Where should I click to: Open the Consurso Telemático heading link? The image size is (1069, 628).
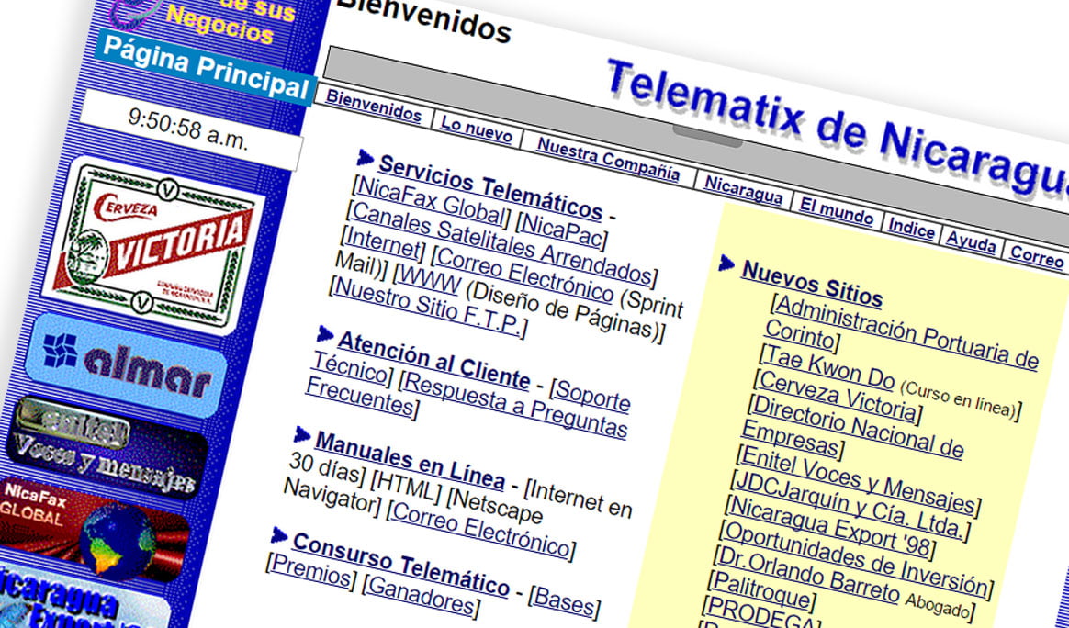[x=400, y=564]
